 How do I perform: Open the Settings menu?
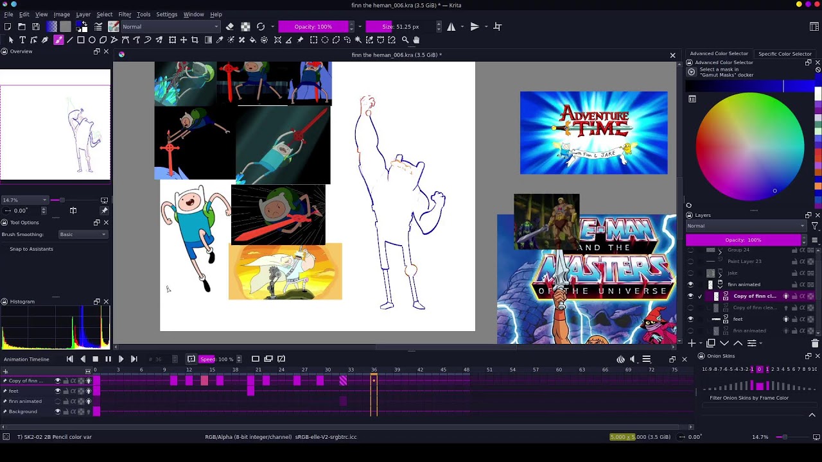pyautogui.click(x=166, y=14)
